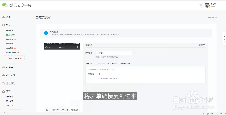Add submenu with plus button
This screenshot has width=226, height=115.
(75, 103)
